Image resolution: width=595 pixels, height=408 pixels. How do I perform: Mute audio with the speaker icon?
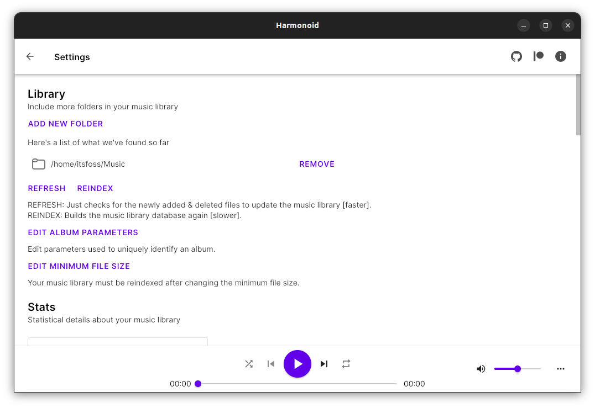tap(481, 368)
